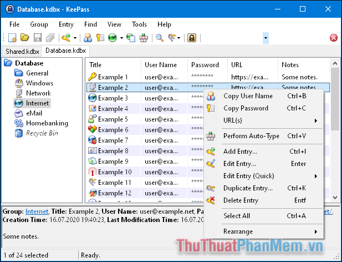
Task: Click the Copy Password toolbar icon
Action: click(100, 38)
